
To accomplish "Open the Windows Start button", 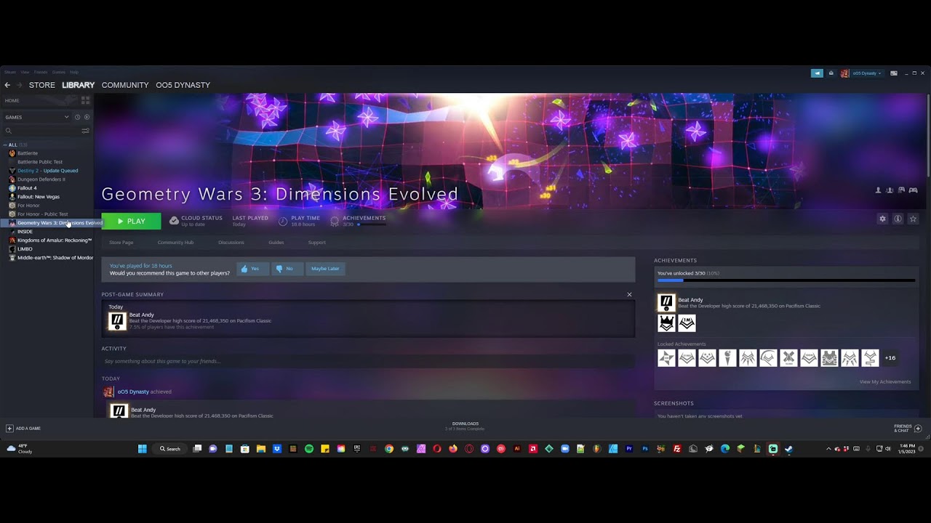I will tap(143, 449).
